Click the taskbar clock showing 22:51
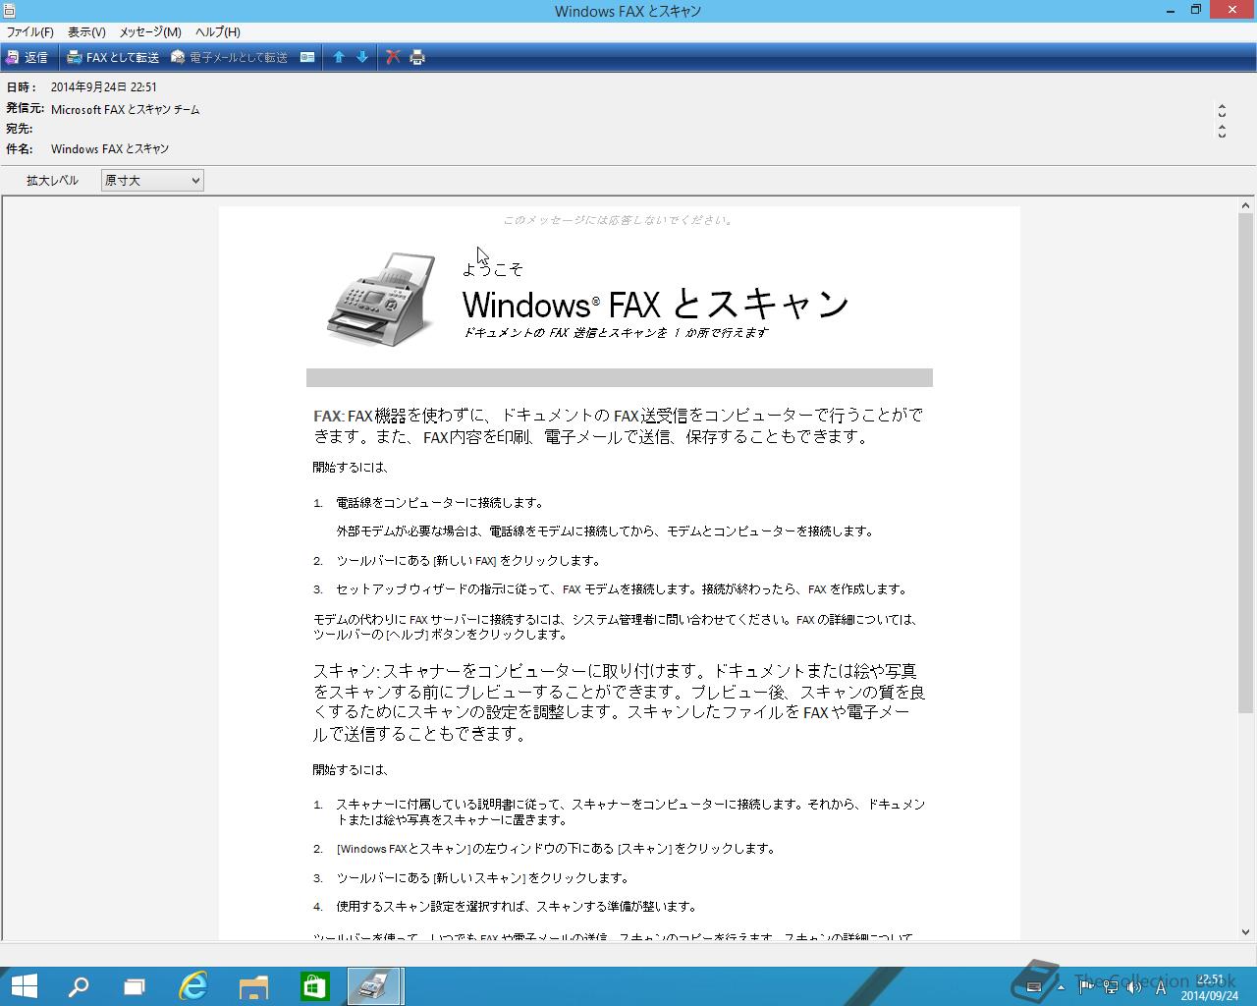The height and width of the screenshot is (1006, 1257). pos(1210,987)
